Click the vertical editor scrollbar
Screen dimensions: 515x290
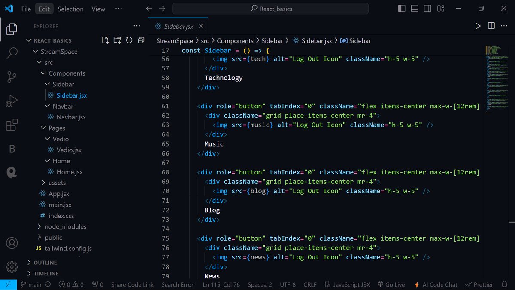click(512, 162)
